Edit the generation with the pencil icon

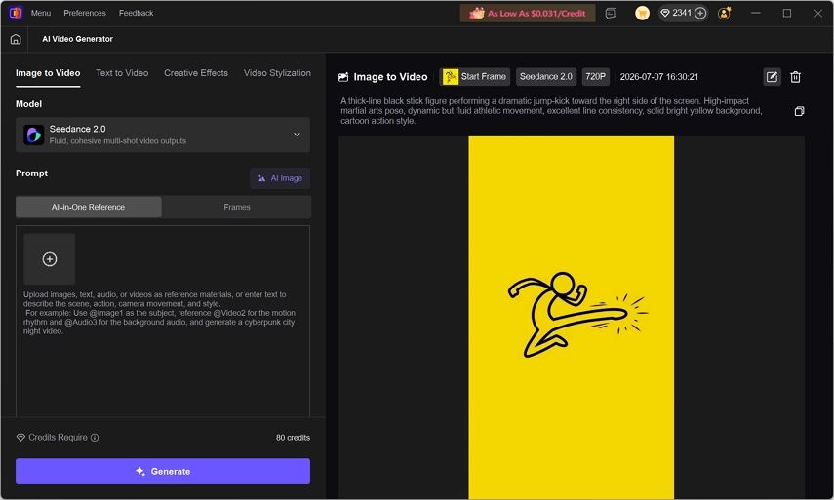pos(772,77)
